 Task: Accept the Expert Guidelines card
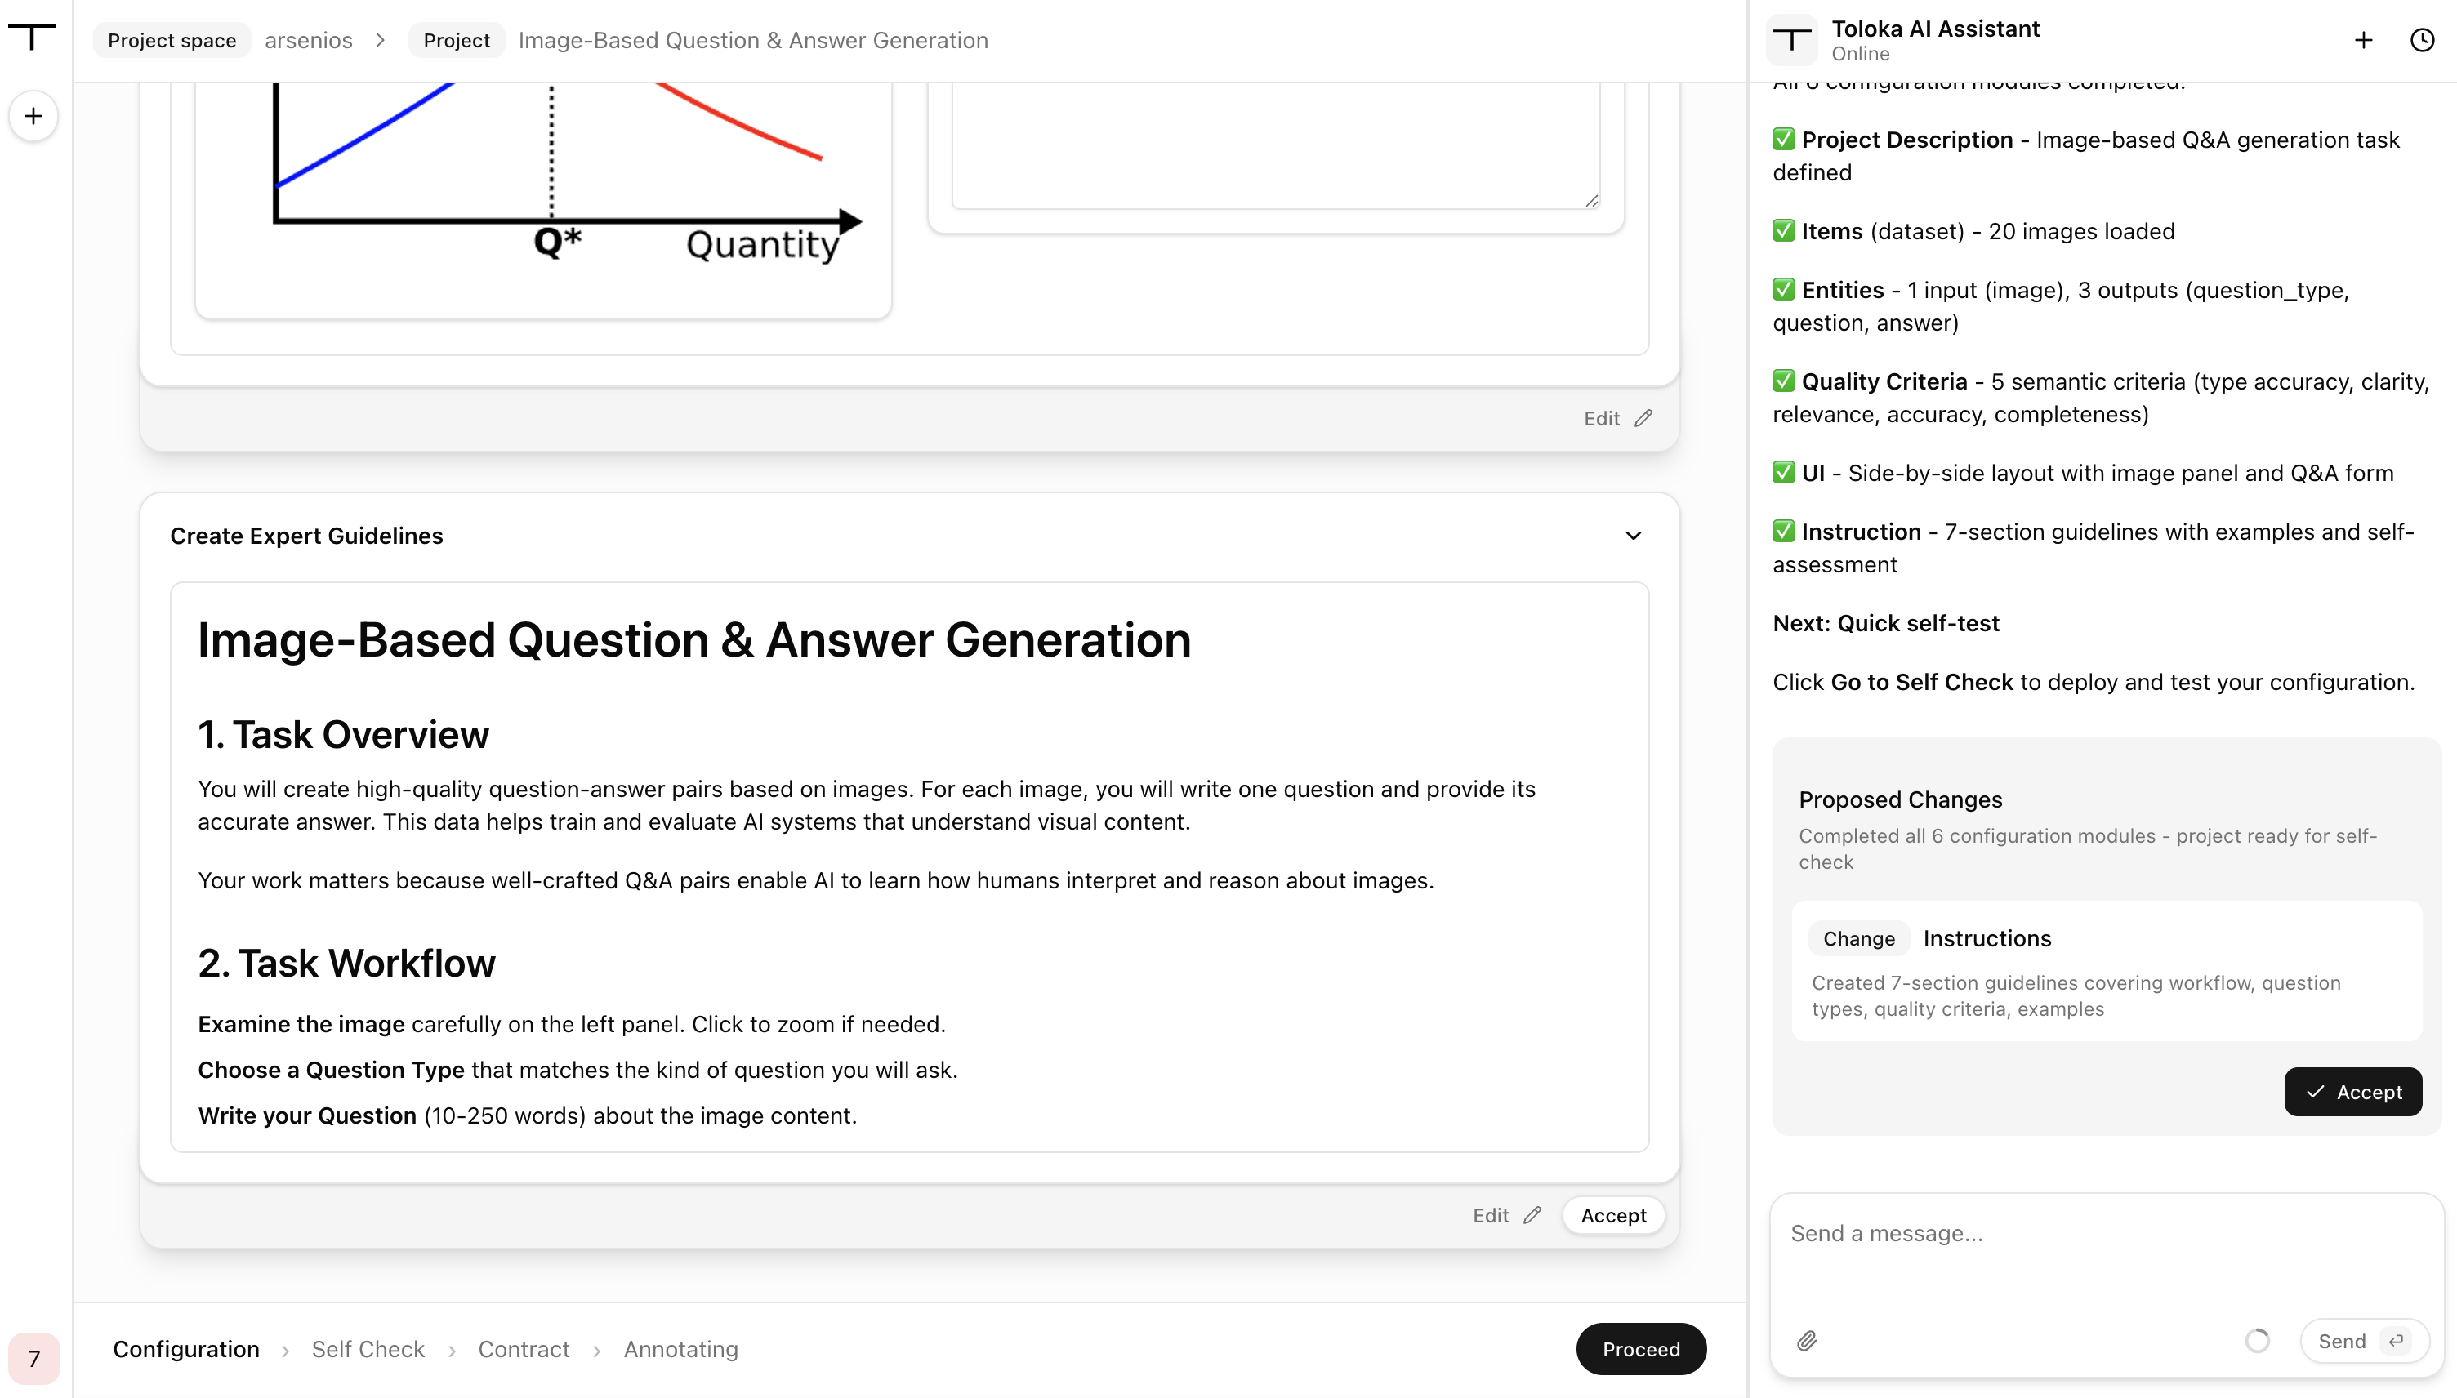(1613, 1214)
